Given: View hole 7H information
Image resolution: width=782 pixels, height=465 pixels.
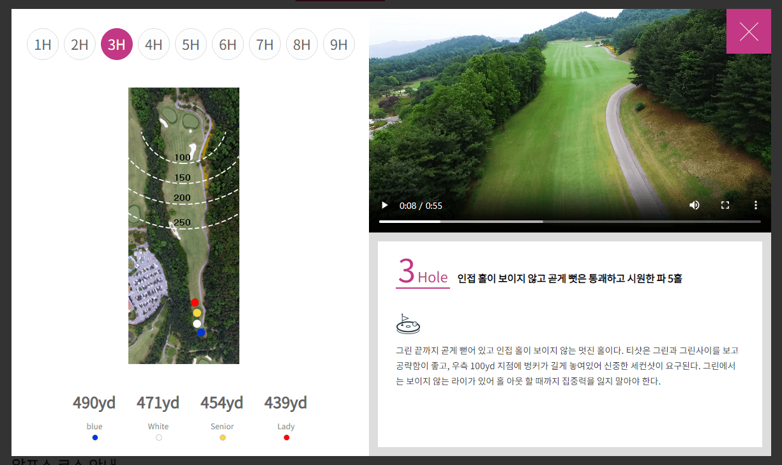Looking at the screenshot, I should [265, 44].
